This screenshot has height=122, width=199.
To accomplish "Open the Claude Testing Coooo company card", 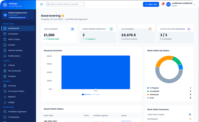I will pos(18,15).
